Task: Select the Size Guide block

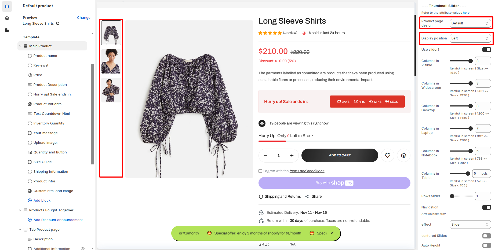Action: coord(42,162)
